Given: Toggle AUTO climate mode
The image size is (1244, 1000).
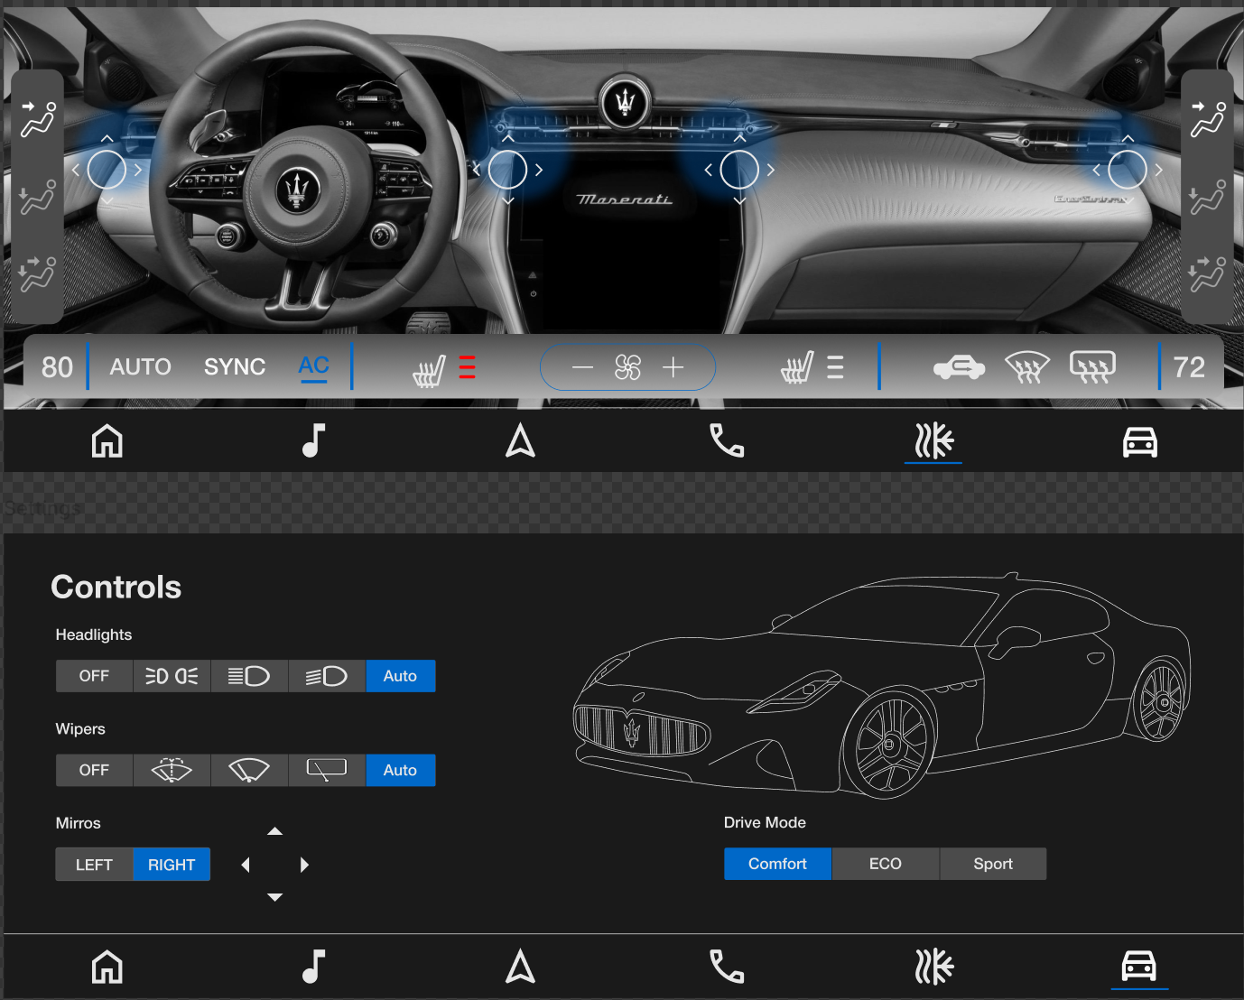Looking at the screenshot, I should tap(140, 366).
